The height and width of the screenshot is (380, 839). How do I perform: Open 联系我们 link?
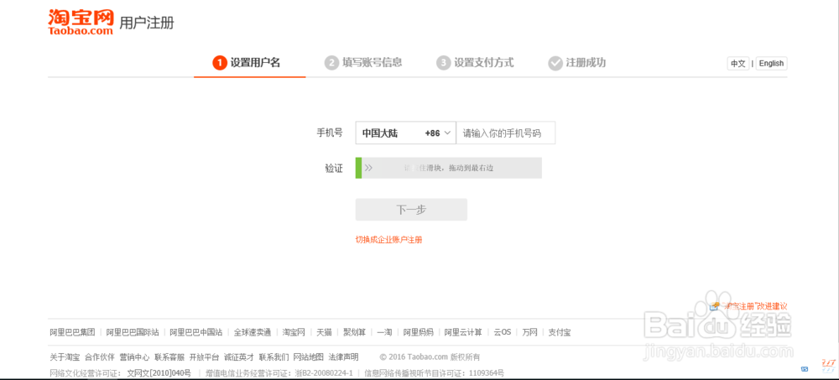pyautogui.click(x=274, y=357)
